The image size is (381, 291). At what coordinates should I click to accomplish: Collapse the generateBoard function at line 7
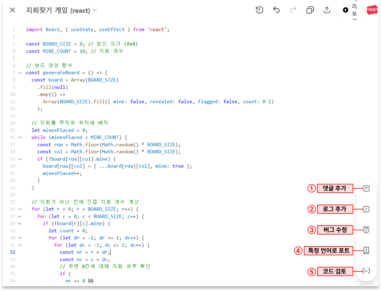pos(20,73)
